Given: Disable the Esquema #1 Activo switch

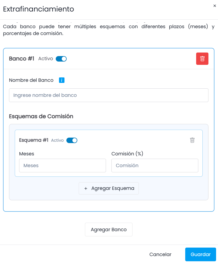Looking at the screenshot, I should click(x=72, y=140).
